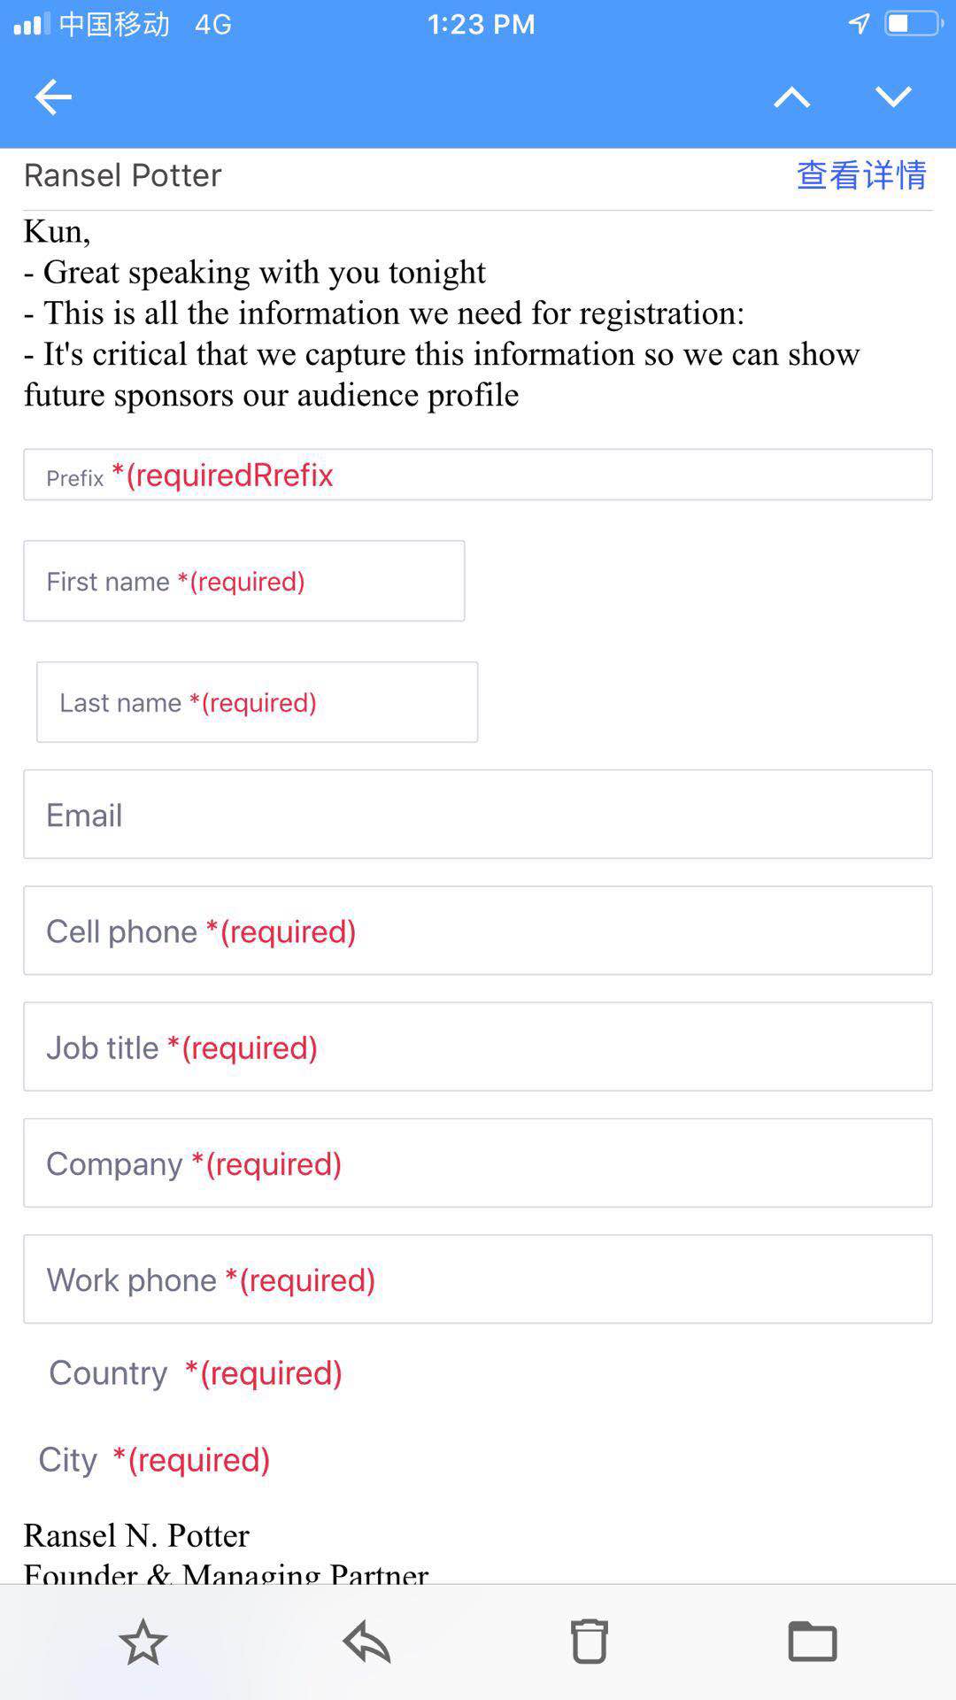Tap the Work phone field

478,1279
